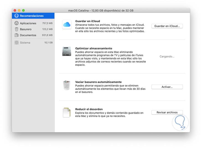This screenshot has width=202, height=148.
Task: Click the Optimizar almacenamiento heading
Action: [94, 48]
